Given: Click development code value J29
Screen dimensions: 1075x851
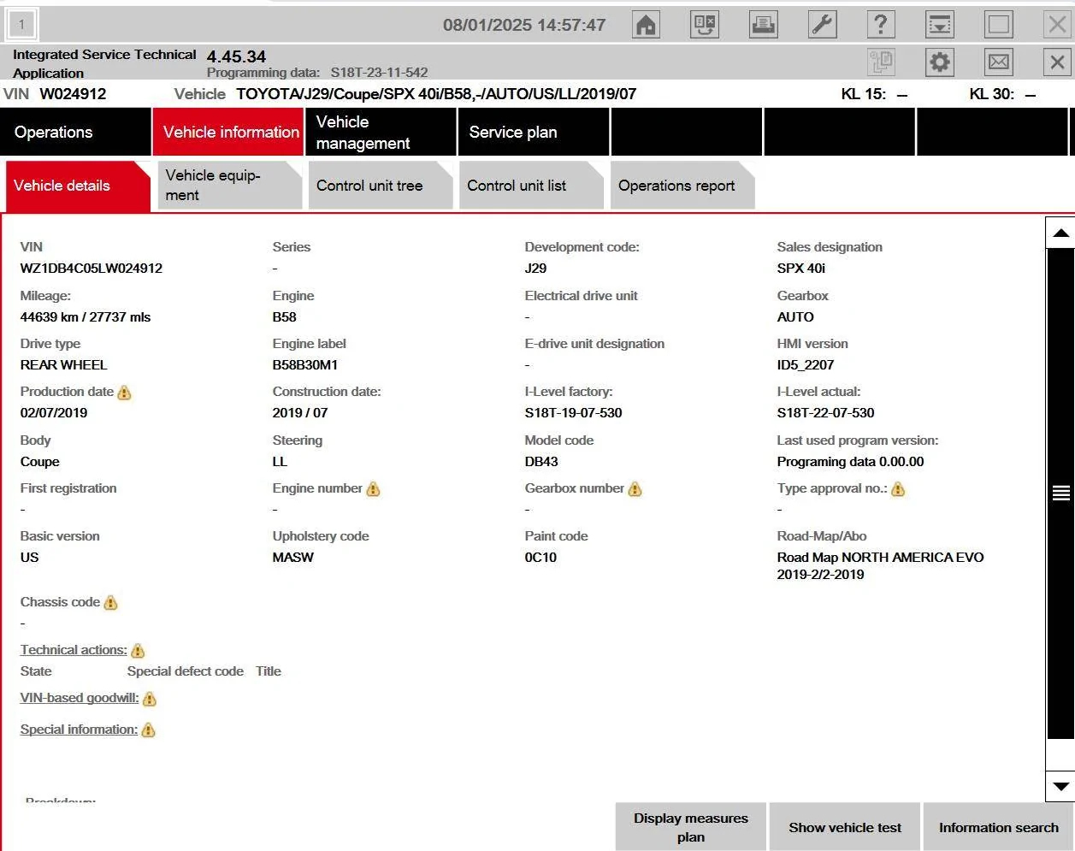Looking at the screenshot, I should point(535,269).
